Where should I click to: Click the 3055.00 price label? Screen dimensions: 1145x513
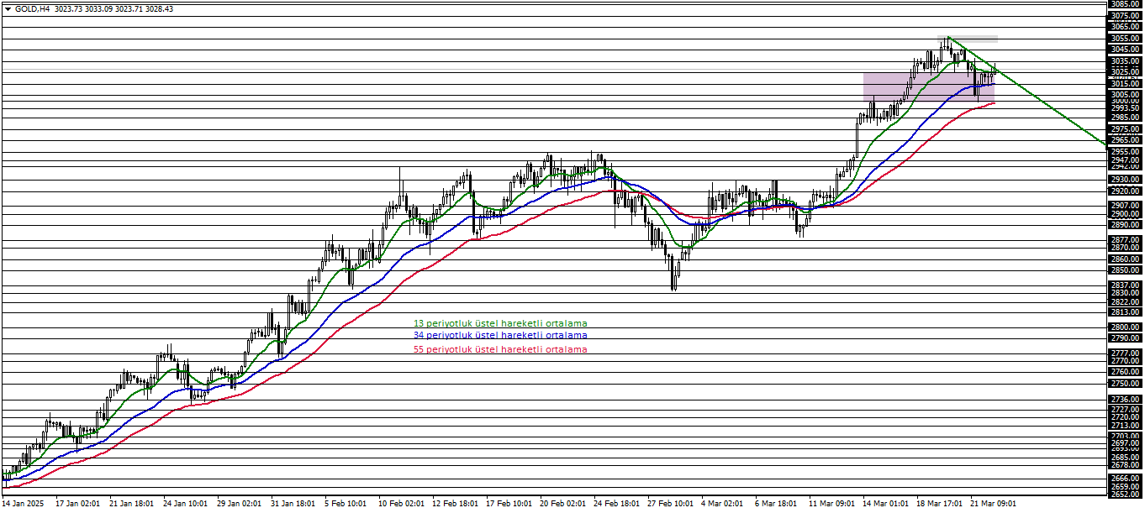pyautogui.click(x=1124, y=39)
